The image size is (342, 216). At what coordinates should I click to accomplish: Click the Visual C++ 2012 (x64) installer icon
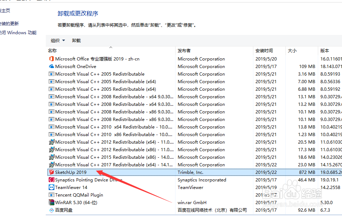click(x=52, y=142)
